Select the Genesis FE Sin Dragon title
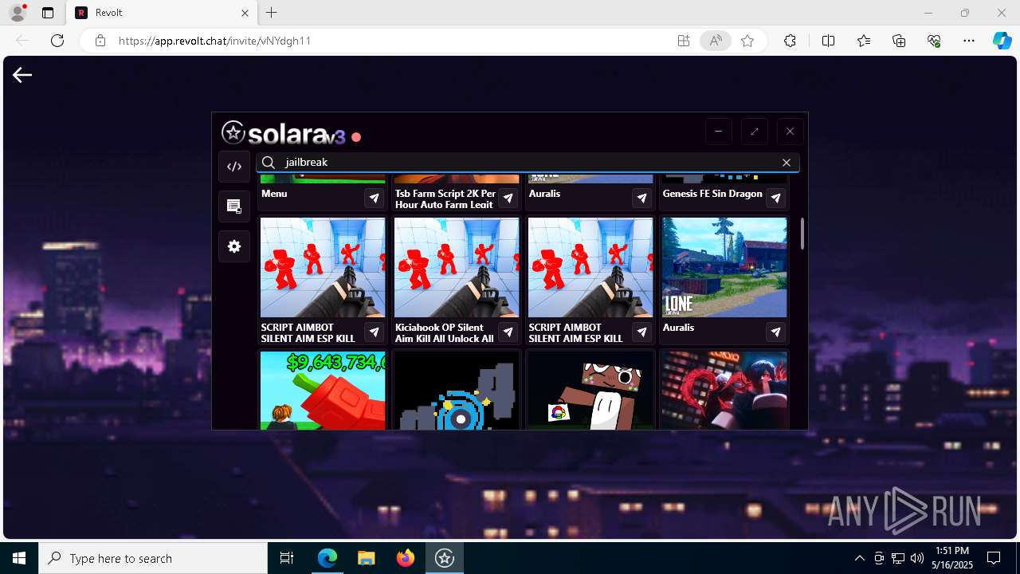The width and height of the screenshot is (1020, 574). [712, 194]
